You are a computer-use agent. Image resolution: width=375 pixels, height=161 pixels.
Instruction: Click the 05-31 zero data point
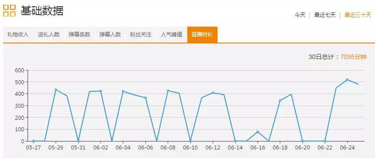(x=78, y=141)
